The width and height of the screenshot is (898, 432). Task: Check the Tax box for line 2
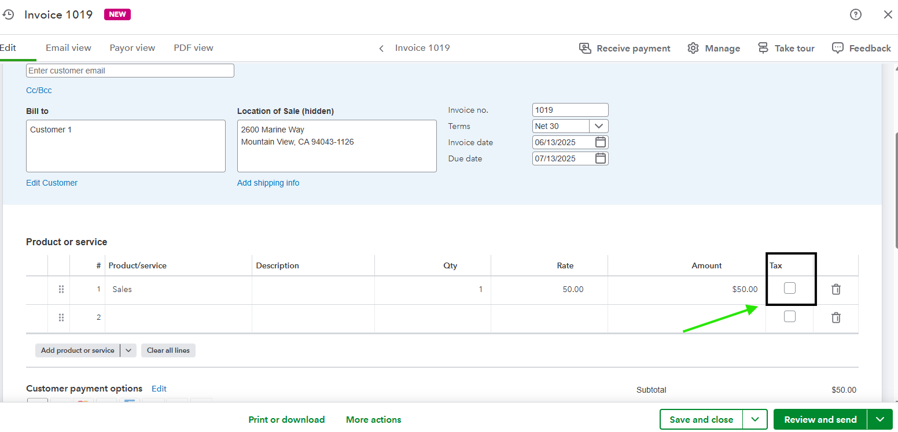(x=790, y=316)
